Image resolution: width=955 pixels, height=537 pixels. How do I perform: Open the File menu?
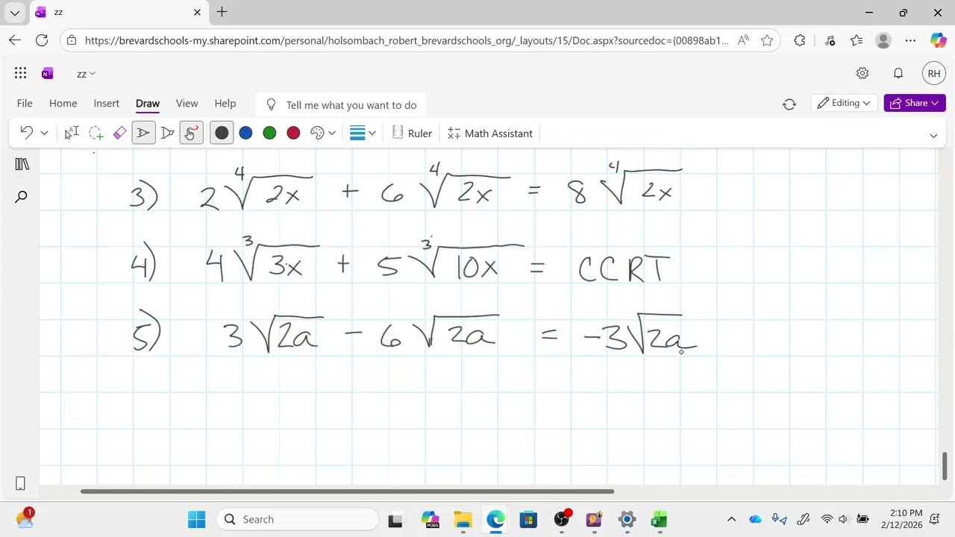coord(25,104)
